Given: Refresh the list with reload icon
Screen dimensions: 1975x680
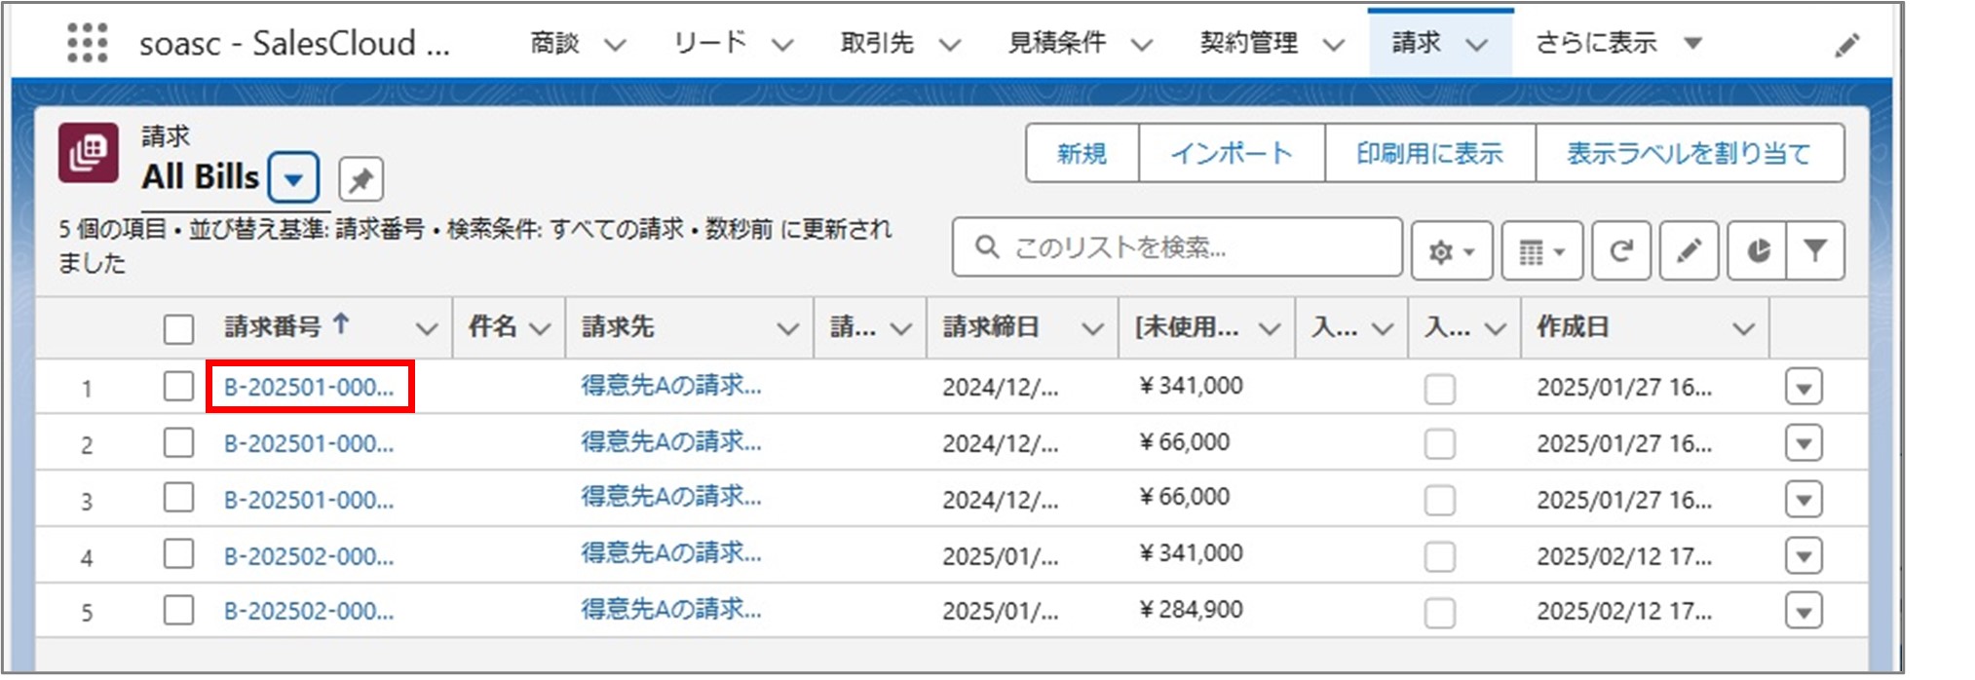Looking at the screenshot, I should click(1621, 251).
